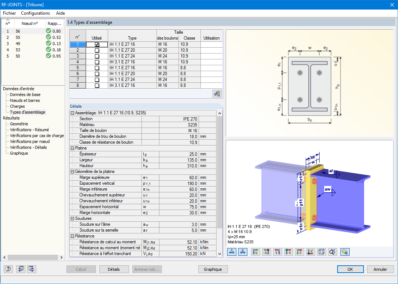This screenshot has height=284, width=398.
Task: Check Utilisé for row 8 IH 3.1 E 27 16
Action: (x=97, y=85)
